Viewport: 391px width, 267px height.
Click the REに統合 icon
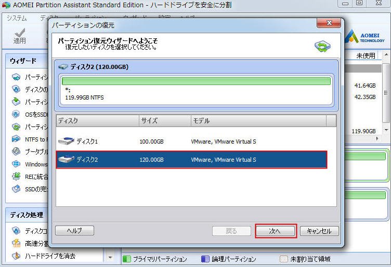pyautogui.click(x=16, y=176)
